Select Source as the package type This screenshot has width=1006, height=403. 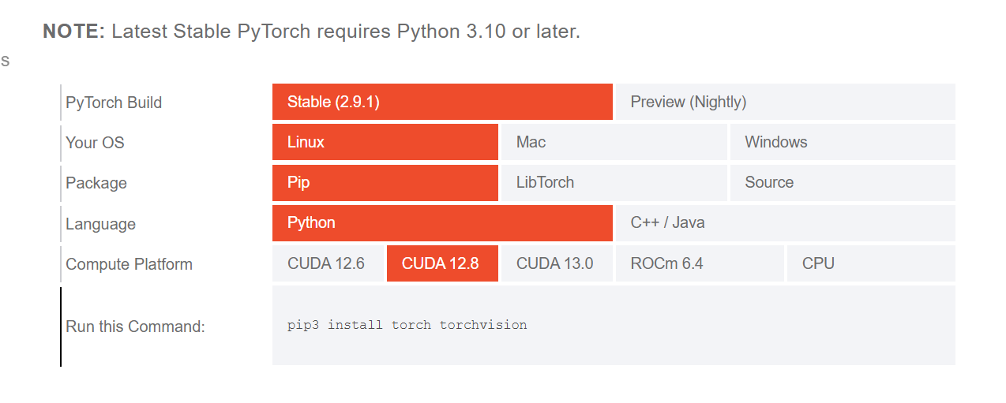tap(842, 182)
